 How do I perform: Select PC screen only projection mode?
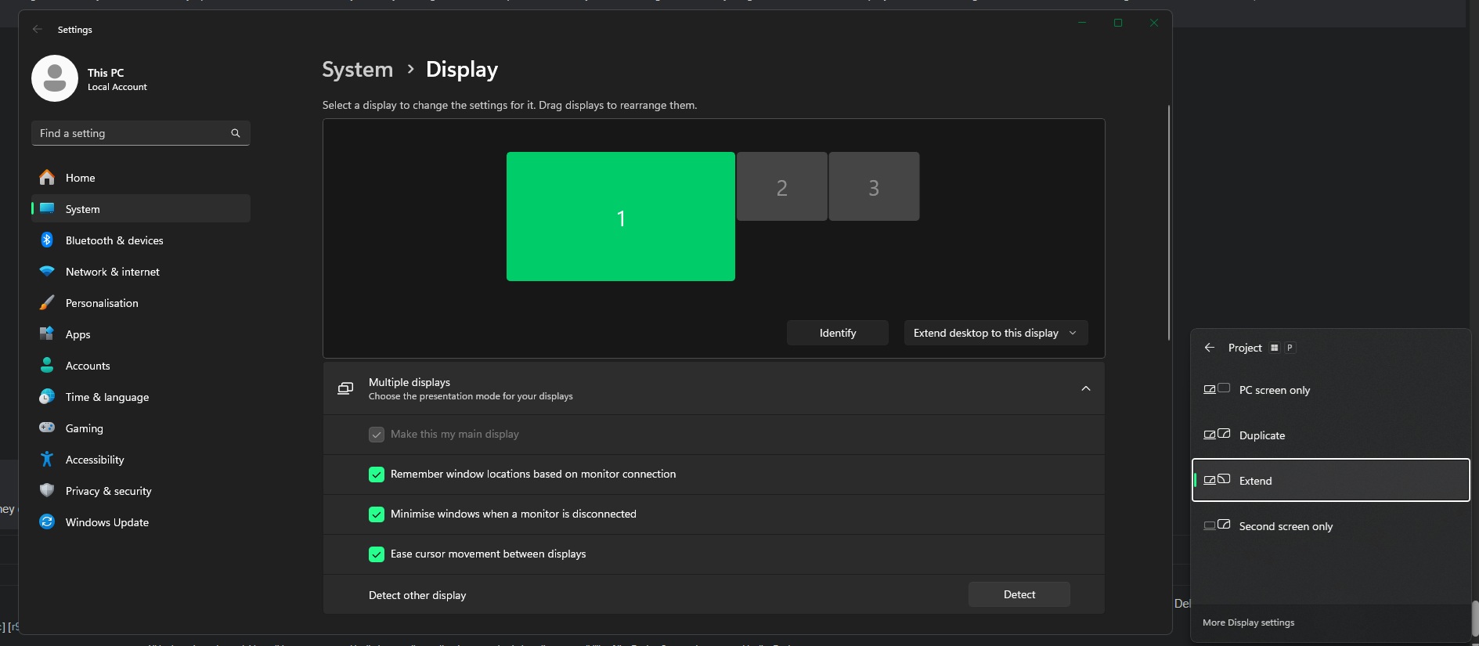1330,390
